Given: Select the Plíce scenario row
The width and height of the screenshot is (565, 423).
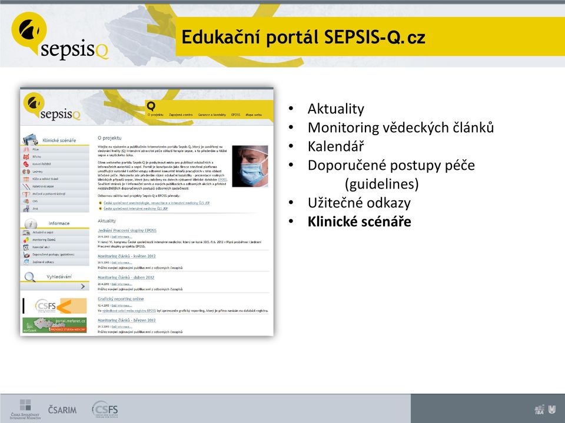Looking at the screenshot, I should (55, 149).
